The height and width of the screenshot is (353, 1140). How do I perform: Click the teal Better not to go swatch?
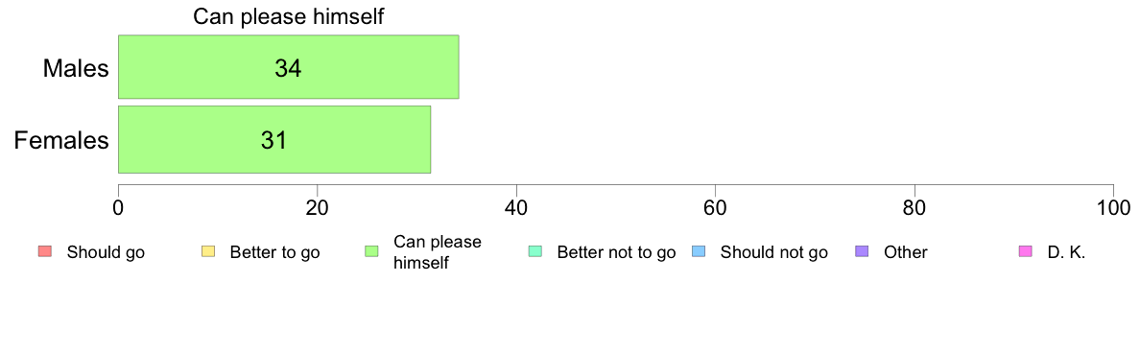click(534, 252)
